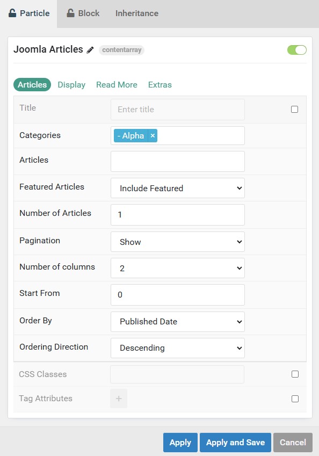
Task: Open the Display settings tab
Action: tap(71, 85)
